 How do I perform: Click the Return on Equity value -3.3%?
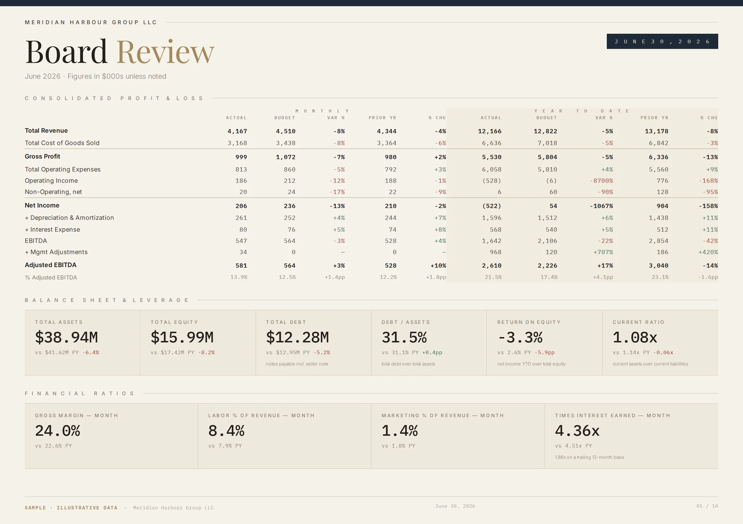(x=520, y=337)
